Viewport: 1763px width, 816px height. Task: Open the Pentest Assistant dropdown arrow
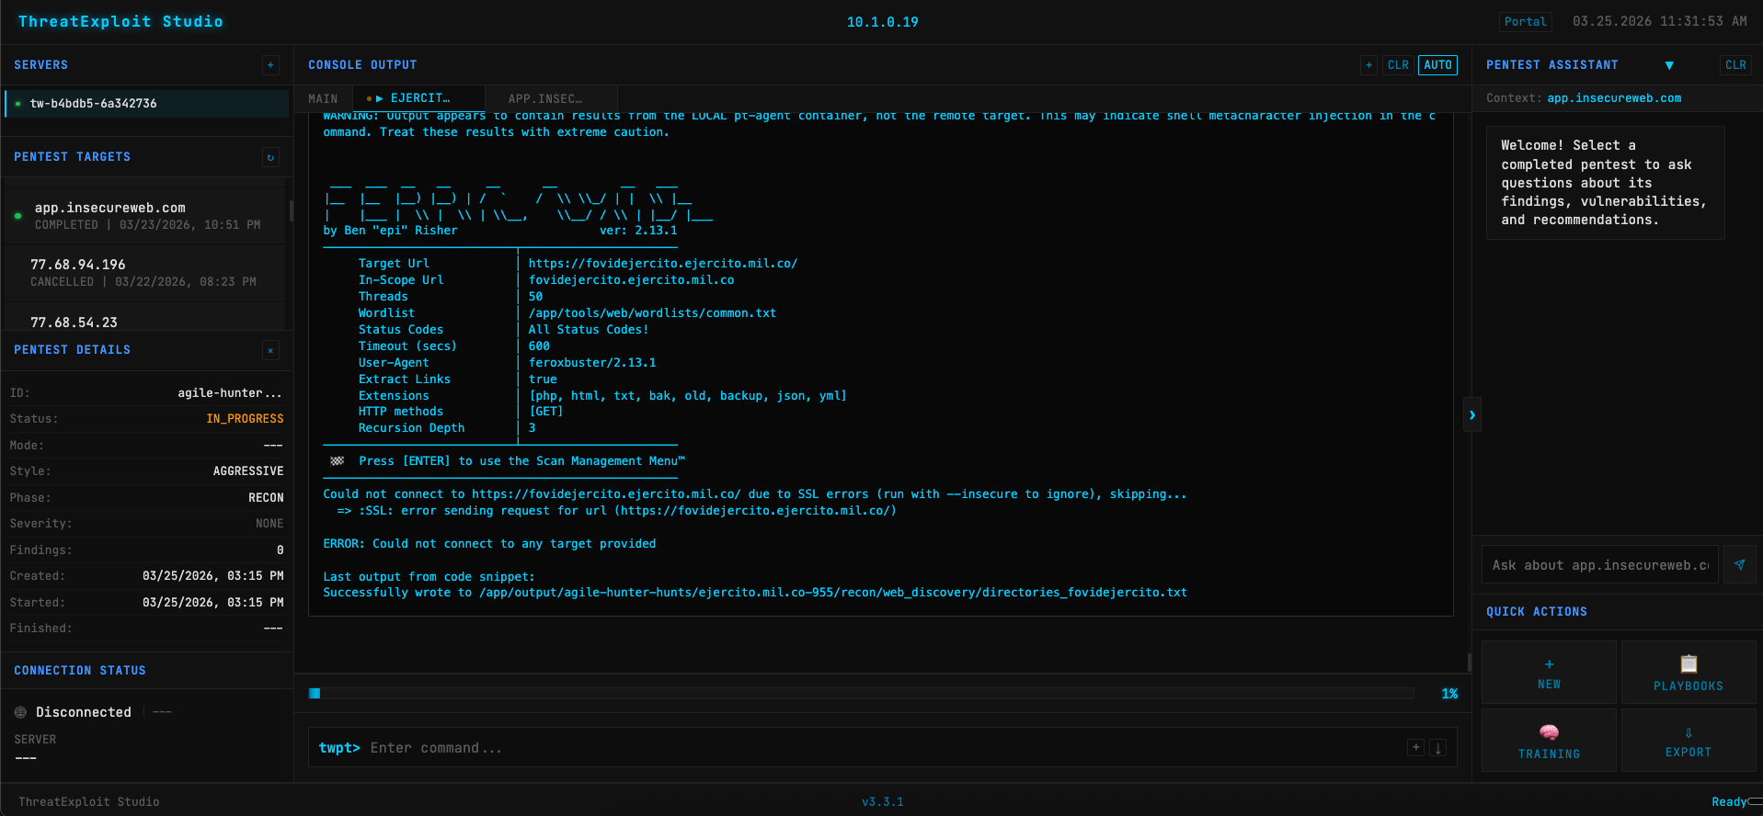1669,65
